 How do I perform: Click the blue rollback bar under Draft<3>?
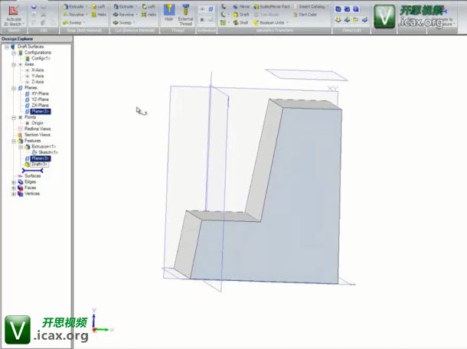click(x=32, y=171)
